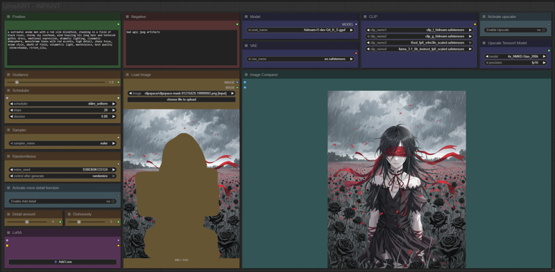Open the clip_name3 dropdown

pyautogui.click(x=419, y=43)
